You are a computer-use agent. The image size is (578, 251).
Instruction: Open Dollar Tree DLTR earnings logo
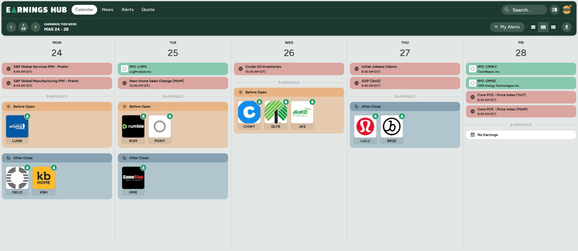(x=276, y=112)
